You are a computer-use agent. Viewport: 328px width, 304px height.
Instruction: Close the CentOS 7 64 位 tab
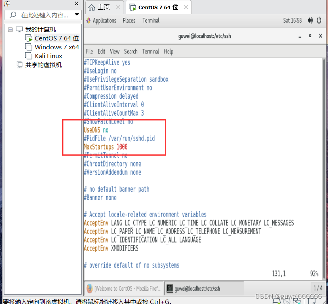click(186, 7)
